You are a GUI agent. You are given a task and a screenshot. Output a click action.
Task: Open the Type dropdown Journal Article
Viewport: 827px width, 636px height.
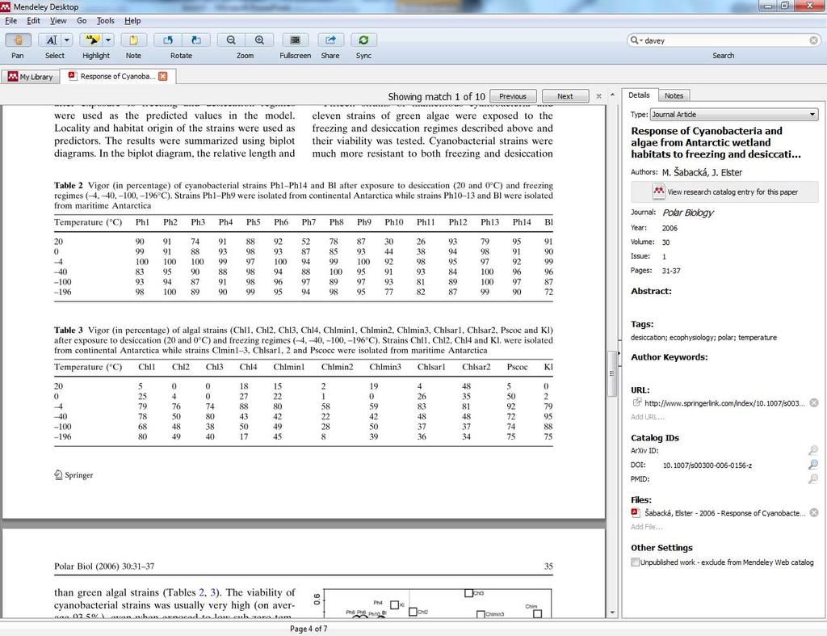734,115
